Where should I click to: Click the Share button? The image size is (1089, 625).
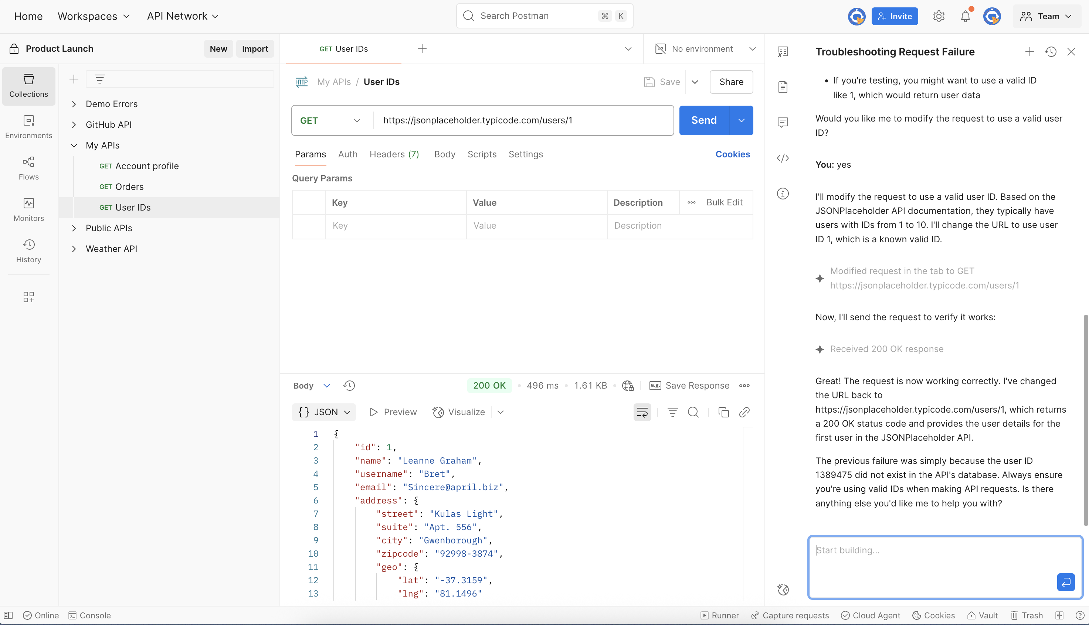pos(731,82)
